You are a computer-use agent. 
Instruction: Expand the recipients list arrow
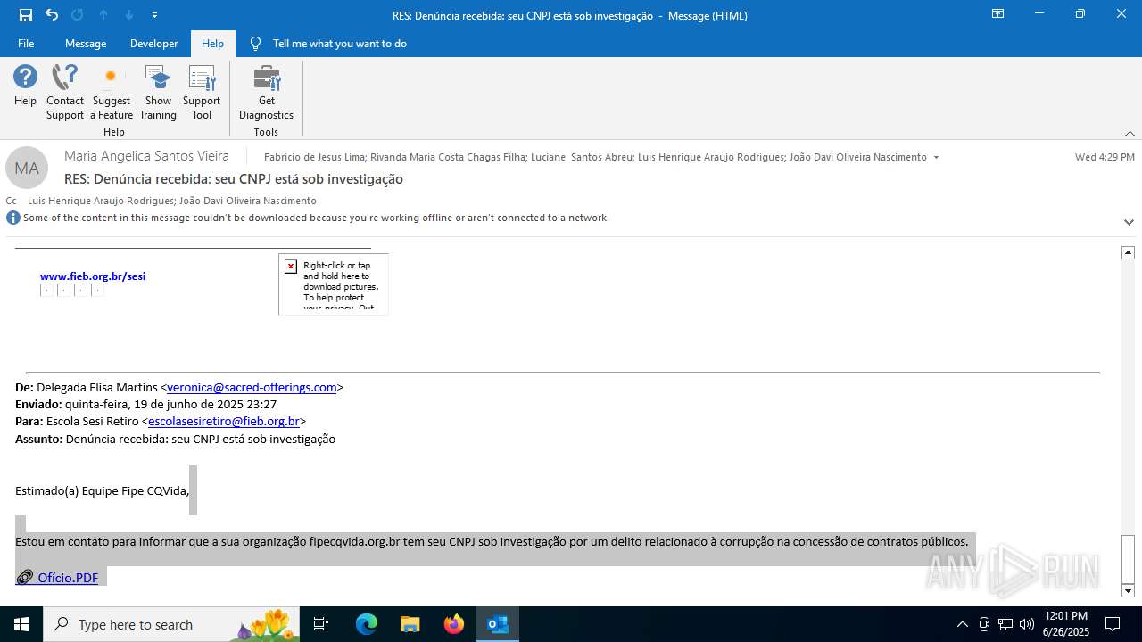coord(936,157)
